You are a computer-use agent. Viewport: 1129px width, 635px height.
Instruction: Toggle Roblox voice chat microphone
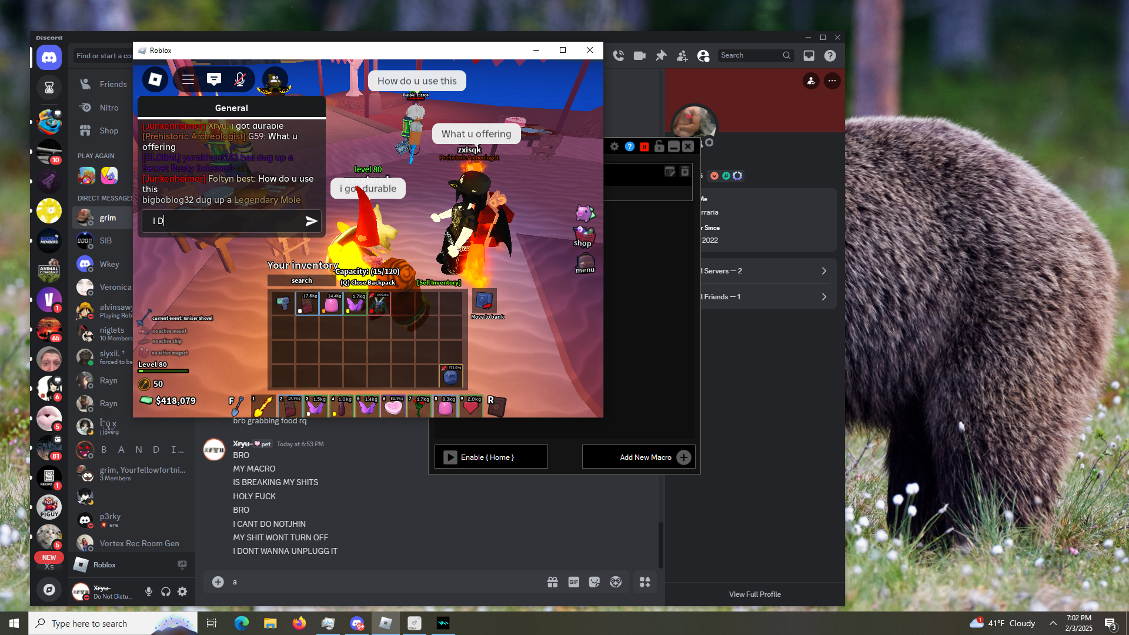(240, 79)
